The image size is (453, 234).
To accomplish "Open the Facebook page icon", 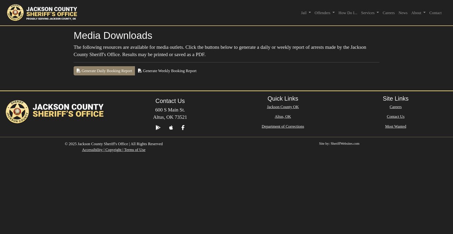I will [183, 128].
